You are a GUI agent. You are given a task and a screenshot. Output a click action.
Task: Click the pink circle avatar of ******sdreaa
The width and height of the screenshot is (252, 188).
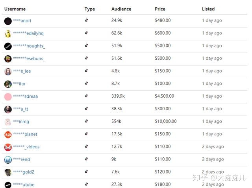8,97
